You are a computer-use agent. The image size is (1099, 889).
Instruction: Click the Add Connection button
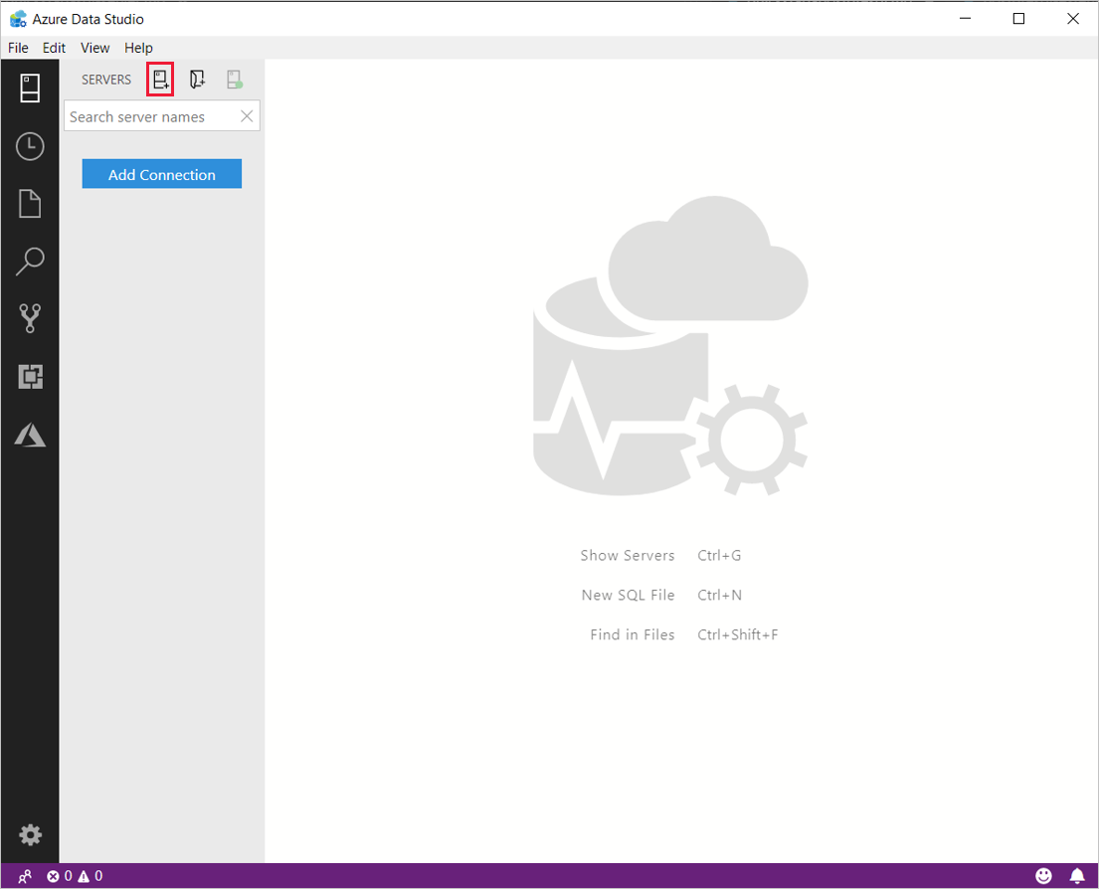tap(161, 173)
